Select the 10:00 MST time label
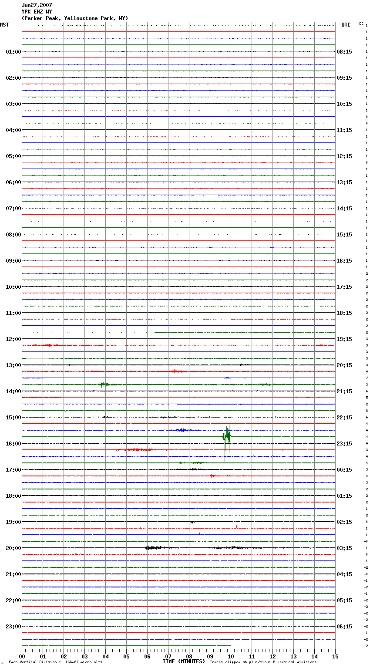Screen dimensions: 370x668 pos(13,287)
